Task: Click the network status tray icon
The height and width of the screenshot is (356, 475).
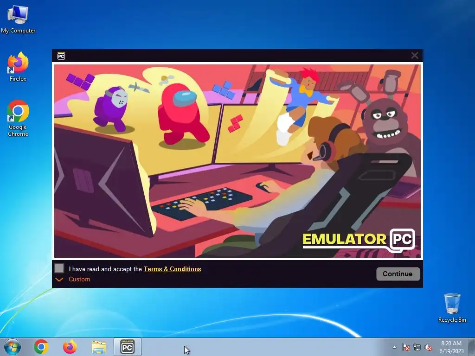Action: [x=417, y=347]
